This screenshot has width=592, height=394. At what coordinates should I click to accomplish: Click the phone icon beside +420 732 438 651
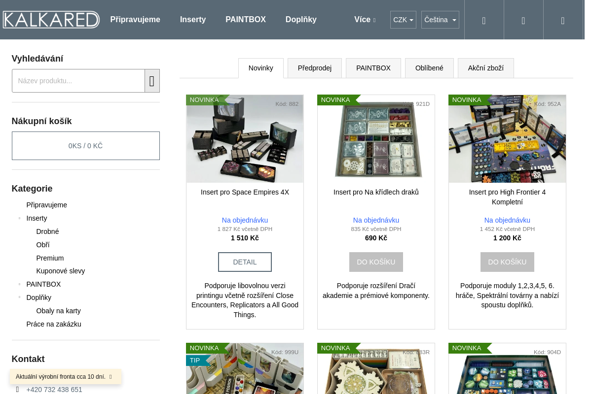coord(17,390)
